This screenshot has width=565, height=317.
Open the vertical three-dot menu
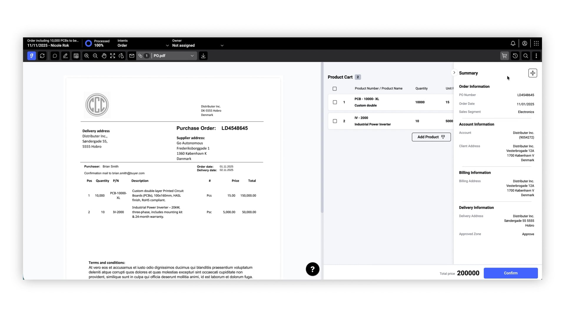click(536, 56)
